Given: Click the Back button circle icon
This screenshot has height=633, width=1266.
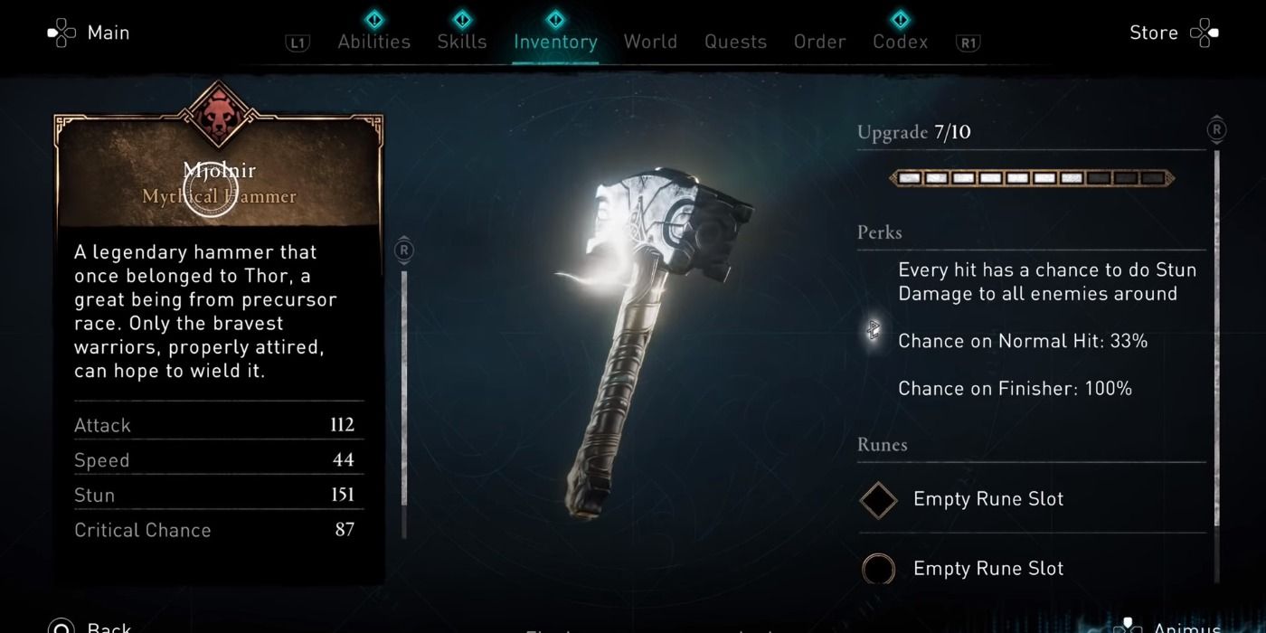Looking at the screenshot, I should click(x=61, y=627).
